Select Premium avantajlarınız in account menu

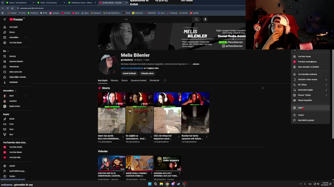click(310, 62)
